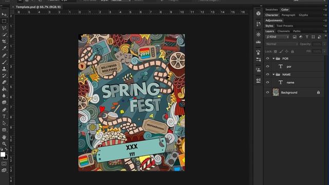The height and width of the screenshot is (185, 329).
Task: Lock transparent pixels
Action: (x=276, y=51)
